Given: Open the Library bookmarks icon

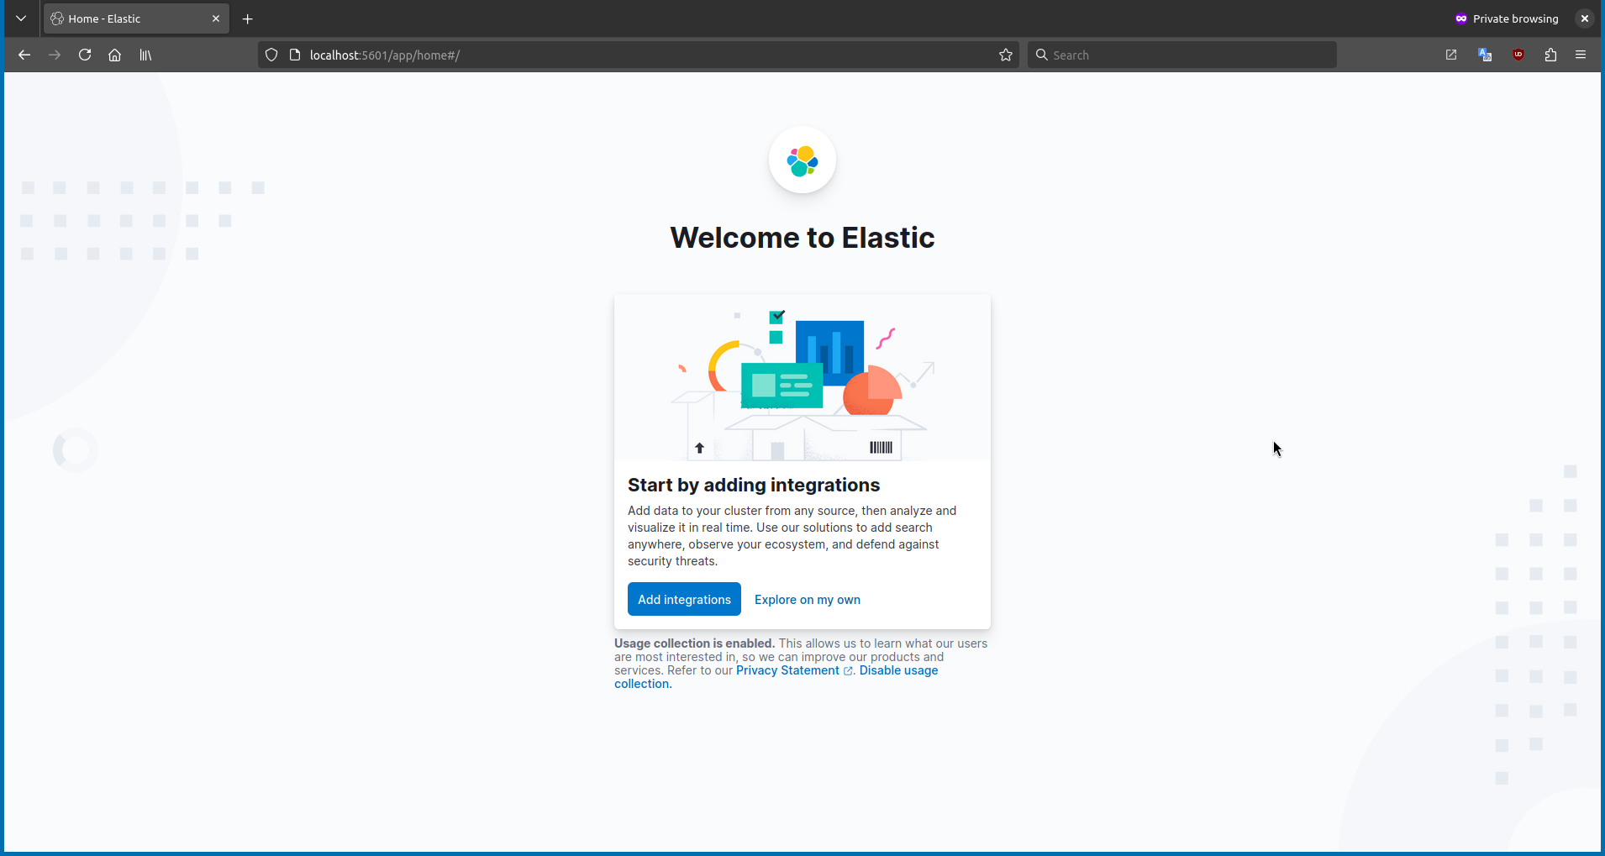Looking at the screenshot, I should (x=145, y=55).
